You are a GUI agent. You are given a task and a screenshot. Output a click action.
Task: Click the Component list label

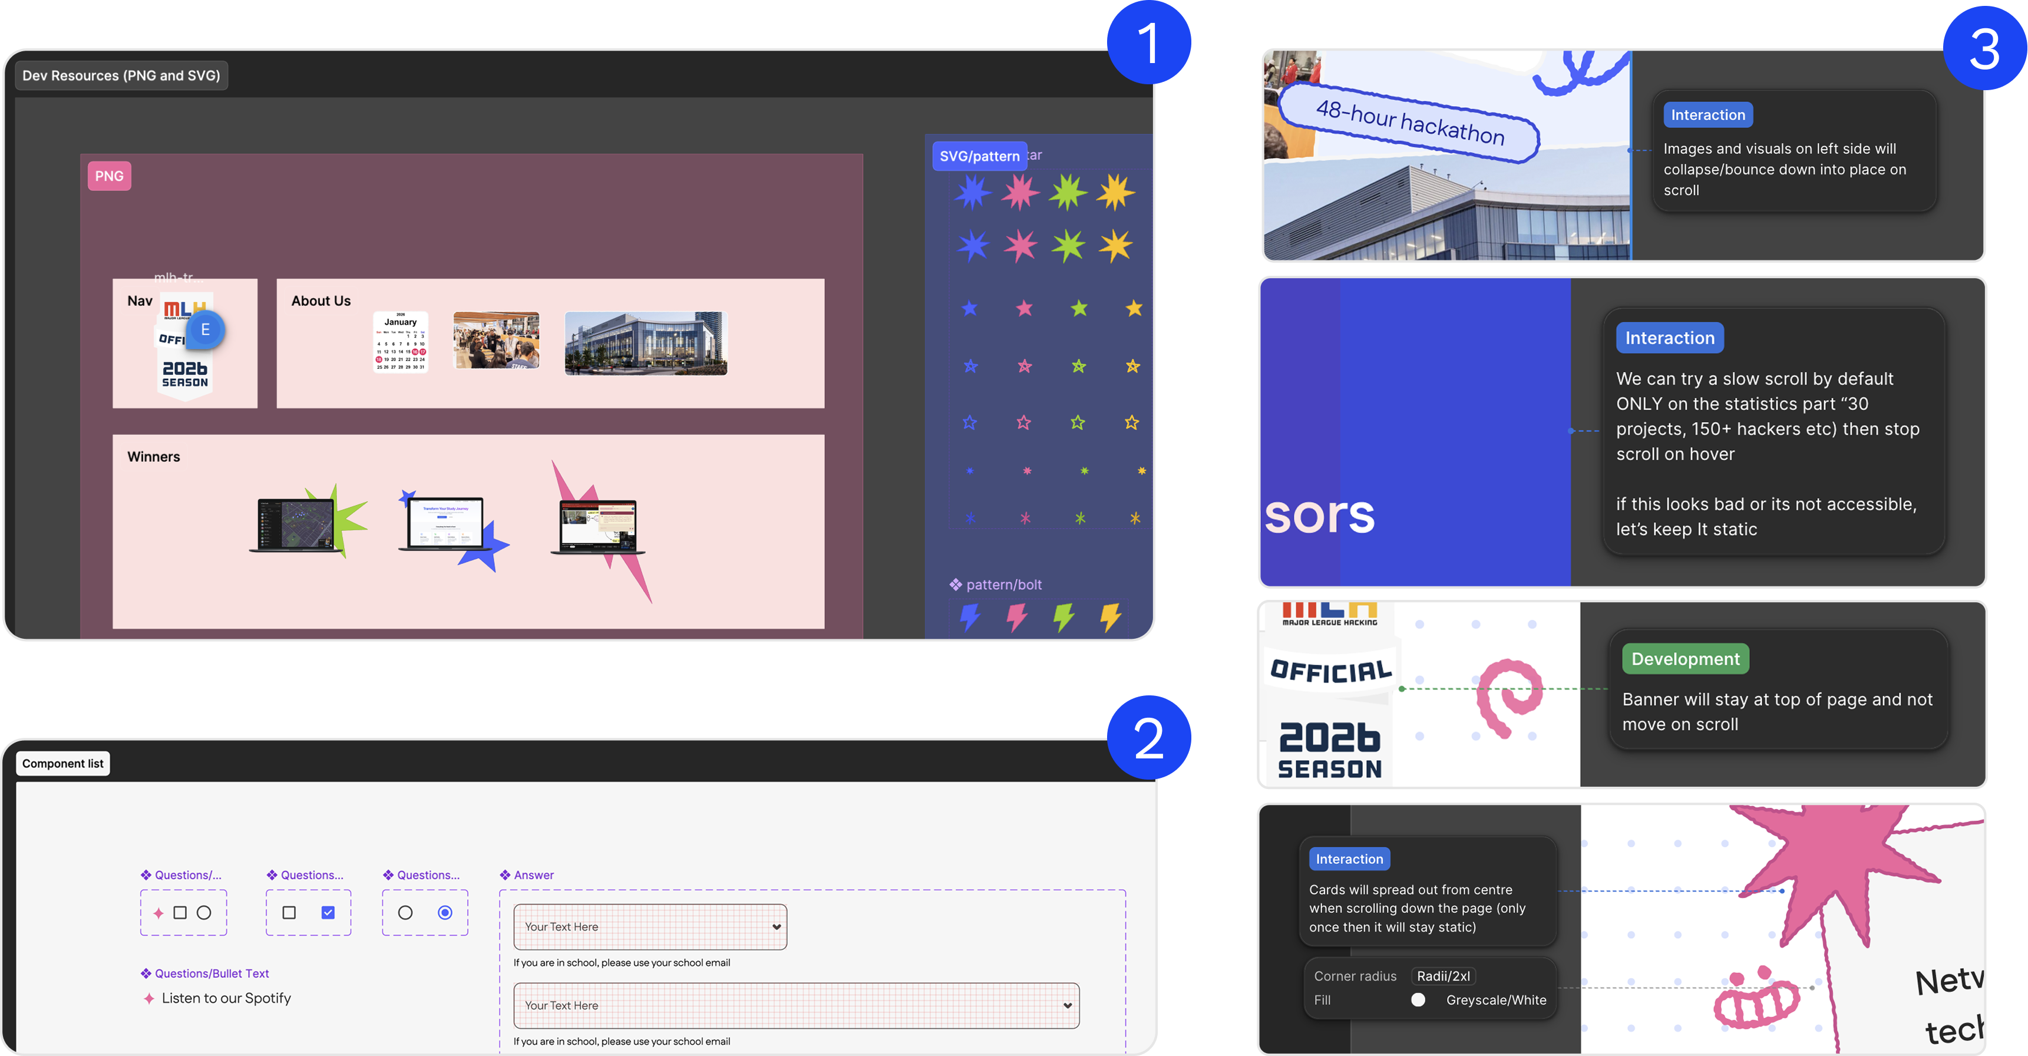tap(63, 763)
